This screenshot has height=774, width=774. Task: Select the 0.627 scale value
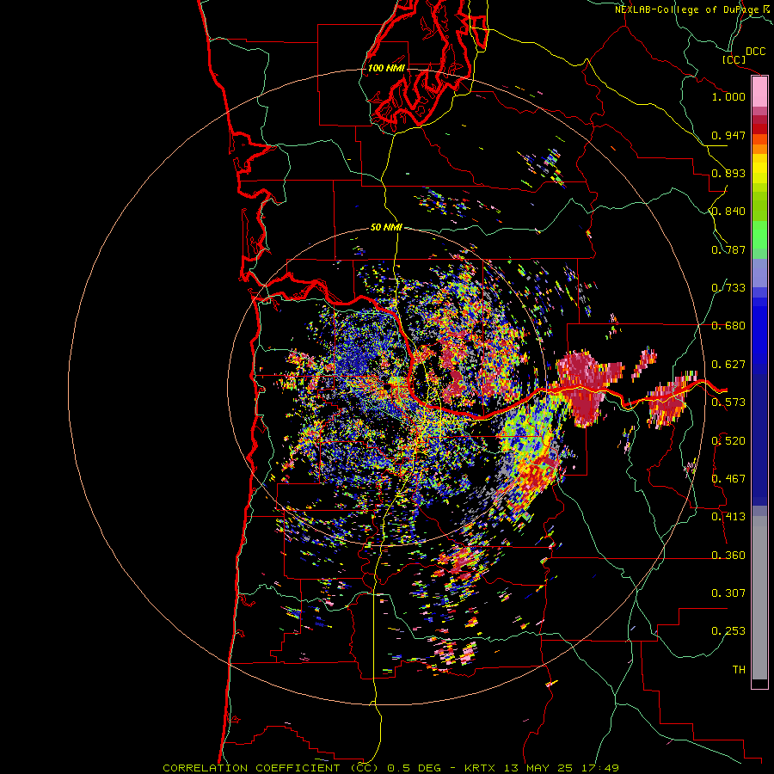[728, 365]
